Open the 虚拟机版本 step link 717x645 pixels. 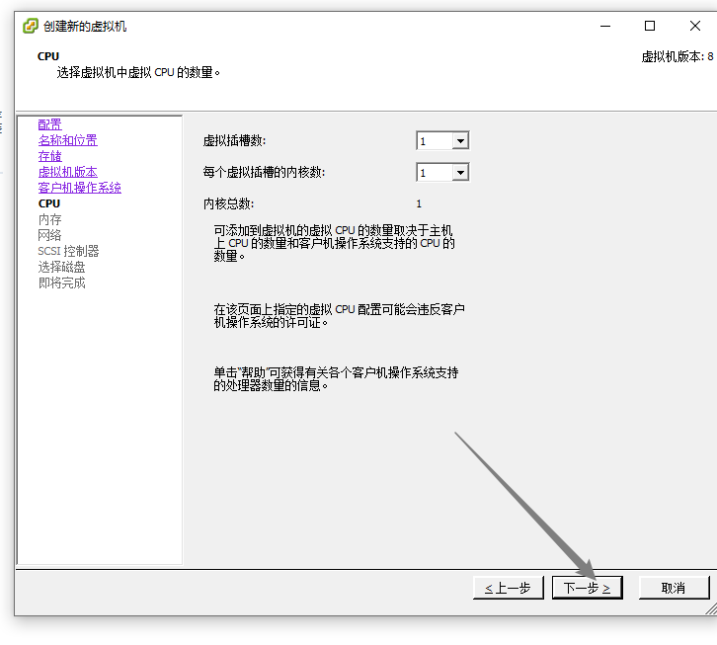point(68,172)
